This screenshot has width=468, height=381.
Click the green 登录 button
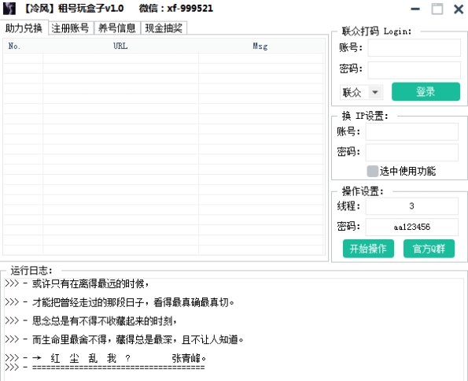[x=426, y=92]
